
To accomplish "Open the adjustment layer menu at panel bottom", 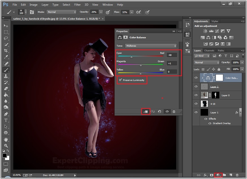I will pyautogui.click(x=217, y=175).
